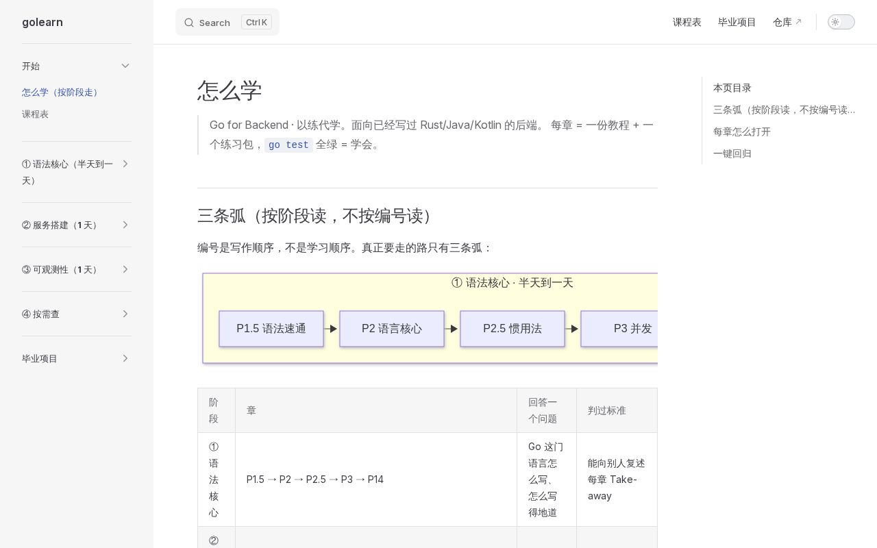
Task: Collapse the 开始 sidebar section
Action: pyautogui.click(x=125, y=66)
